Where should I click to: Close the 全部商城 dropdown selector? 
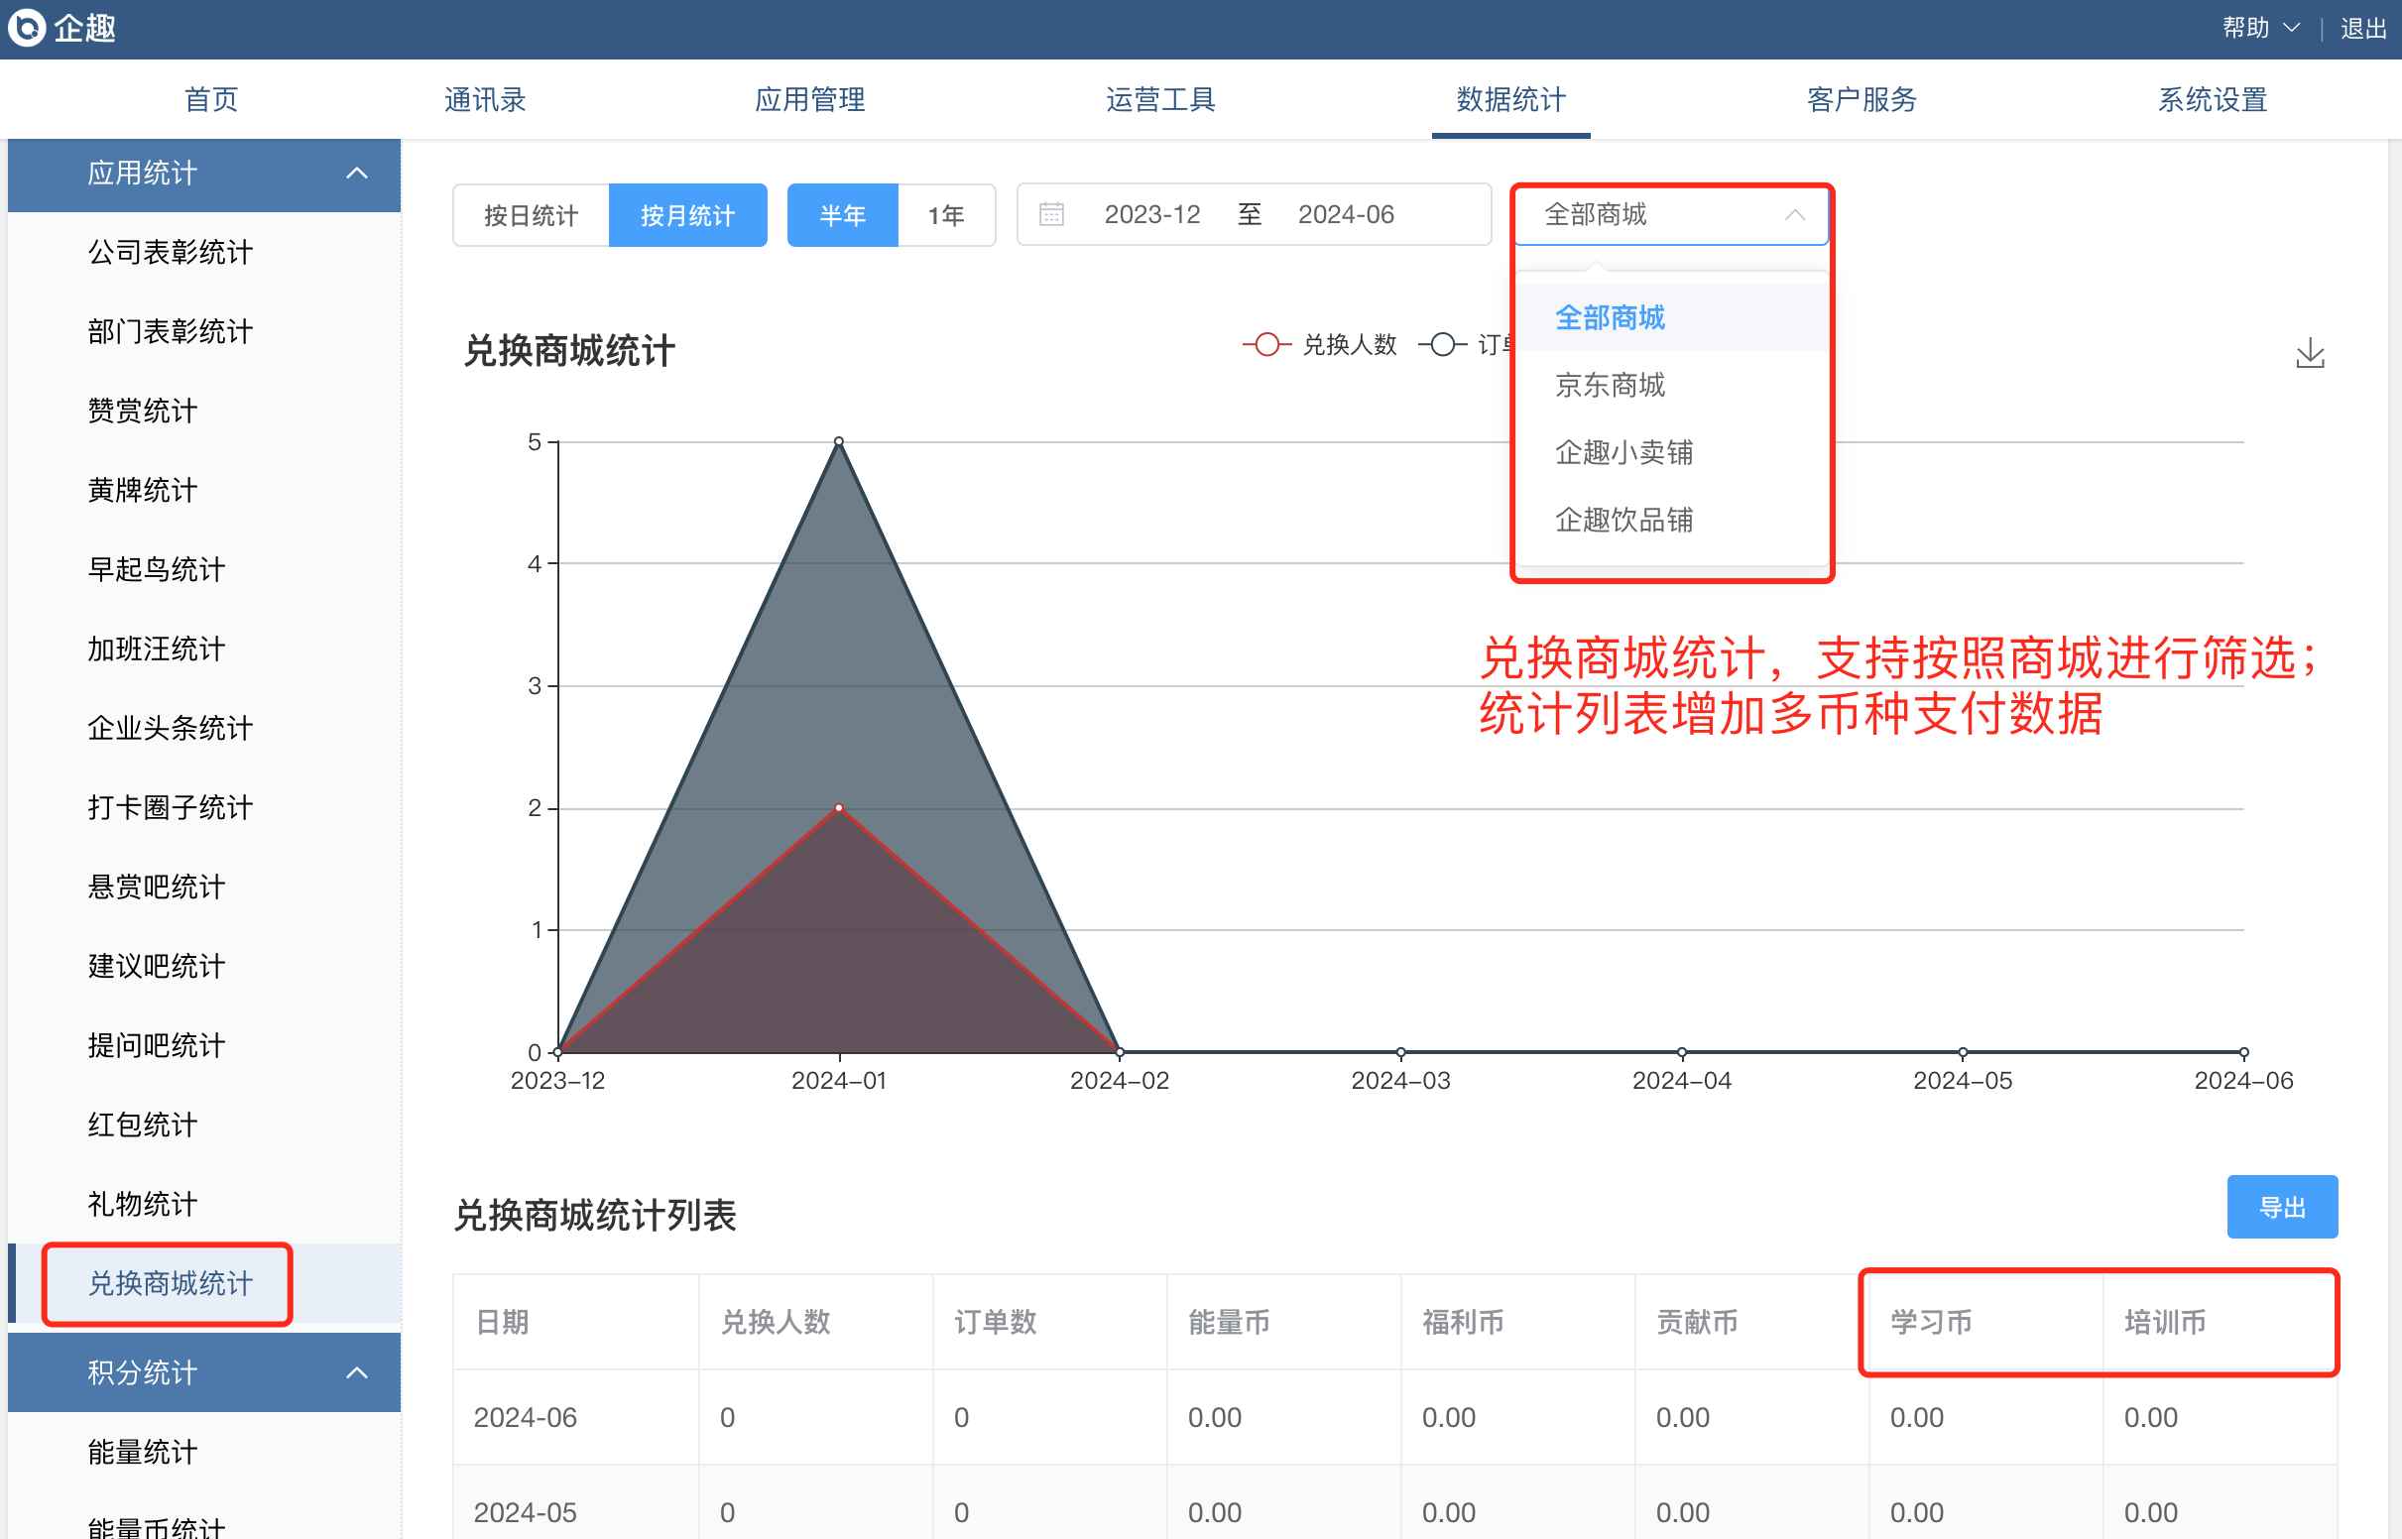(x=1794, y=215)
